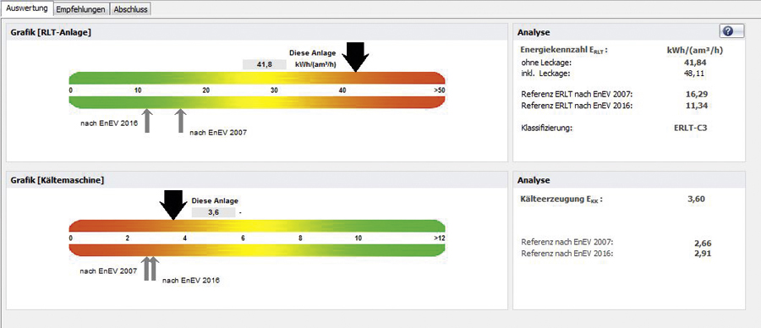Screen dimensions: 761x328
Task: Click the right gray arrow of the pair under Kältemaschine scale
Action: point(153,268)
